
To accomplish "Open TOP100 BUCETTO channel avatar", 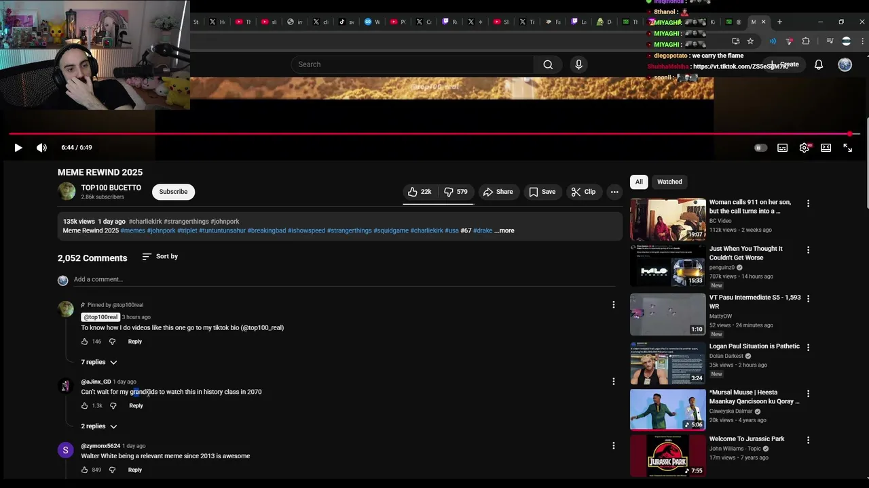I will 67,192.
